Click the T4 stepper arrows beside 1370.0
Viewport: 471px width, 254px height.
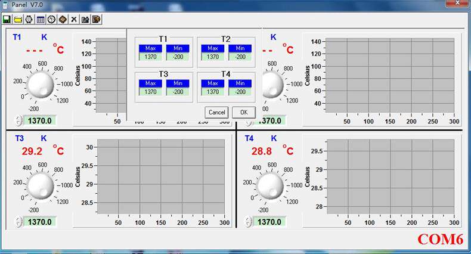[x=248, y=222]
